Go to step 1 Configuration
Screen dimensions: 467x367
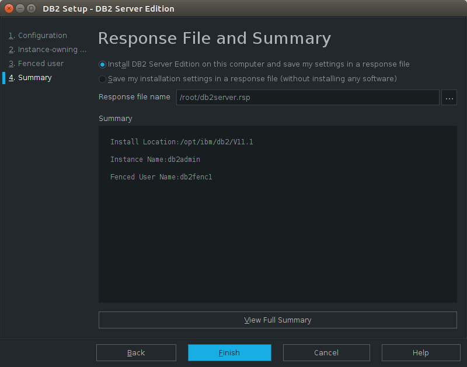tap(38, 36)
